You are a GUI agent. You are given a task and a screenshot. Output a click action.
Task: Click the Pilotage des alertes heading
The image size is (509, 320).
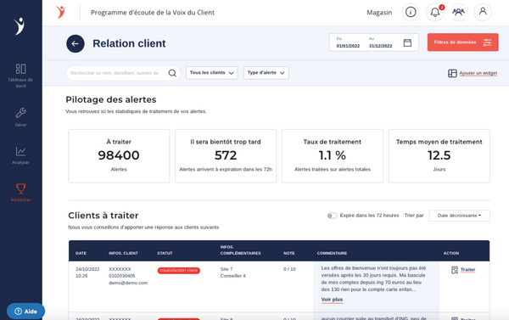click(x=110, y=99)
